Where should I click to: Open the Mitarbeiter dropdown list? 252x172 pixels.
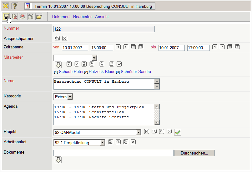click(x=94, y=58)
